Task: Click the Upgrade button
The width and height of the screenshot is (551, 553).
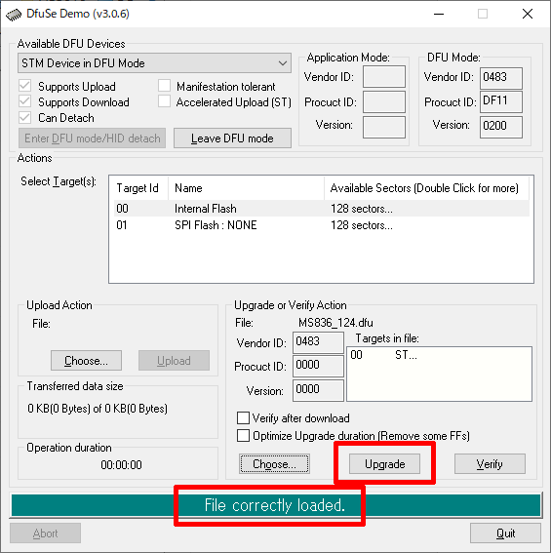Action: [x=384, y=464]
